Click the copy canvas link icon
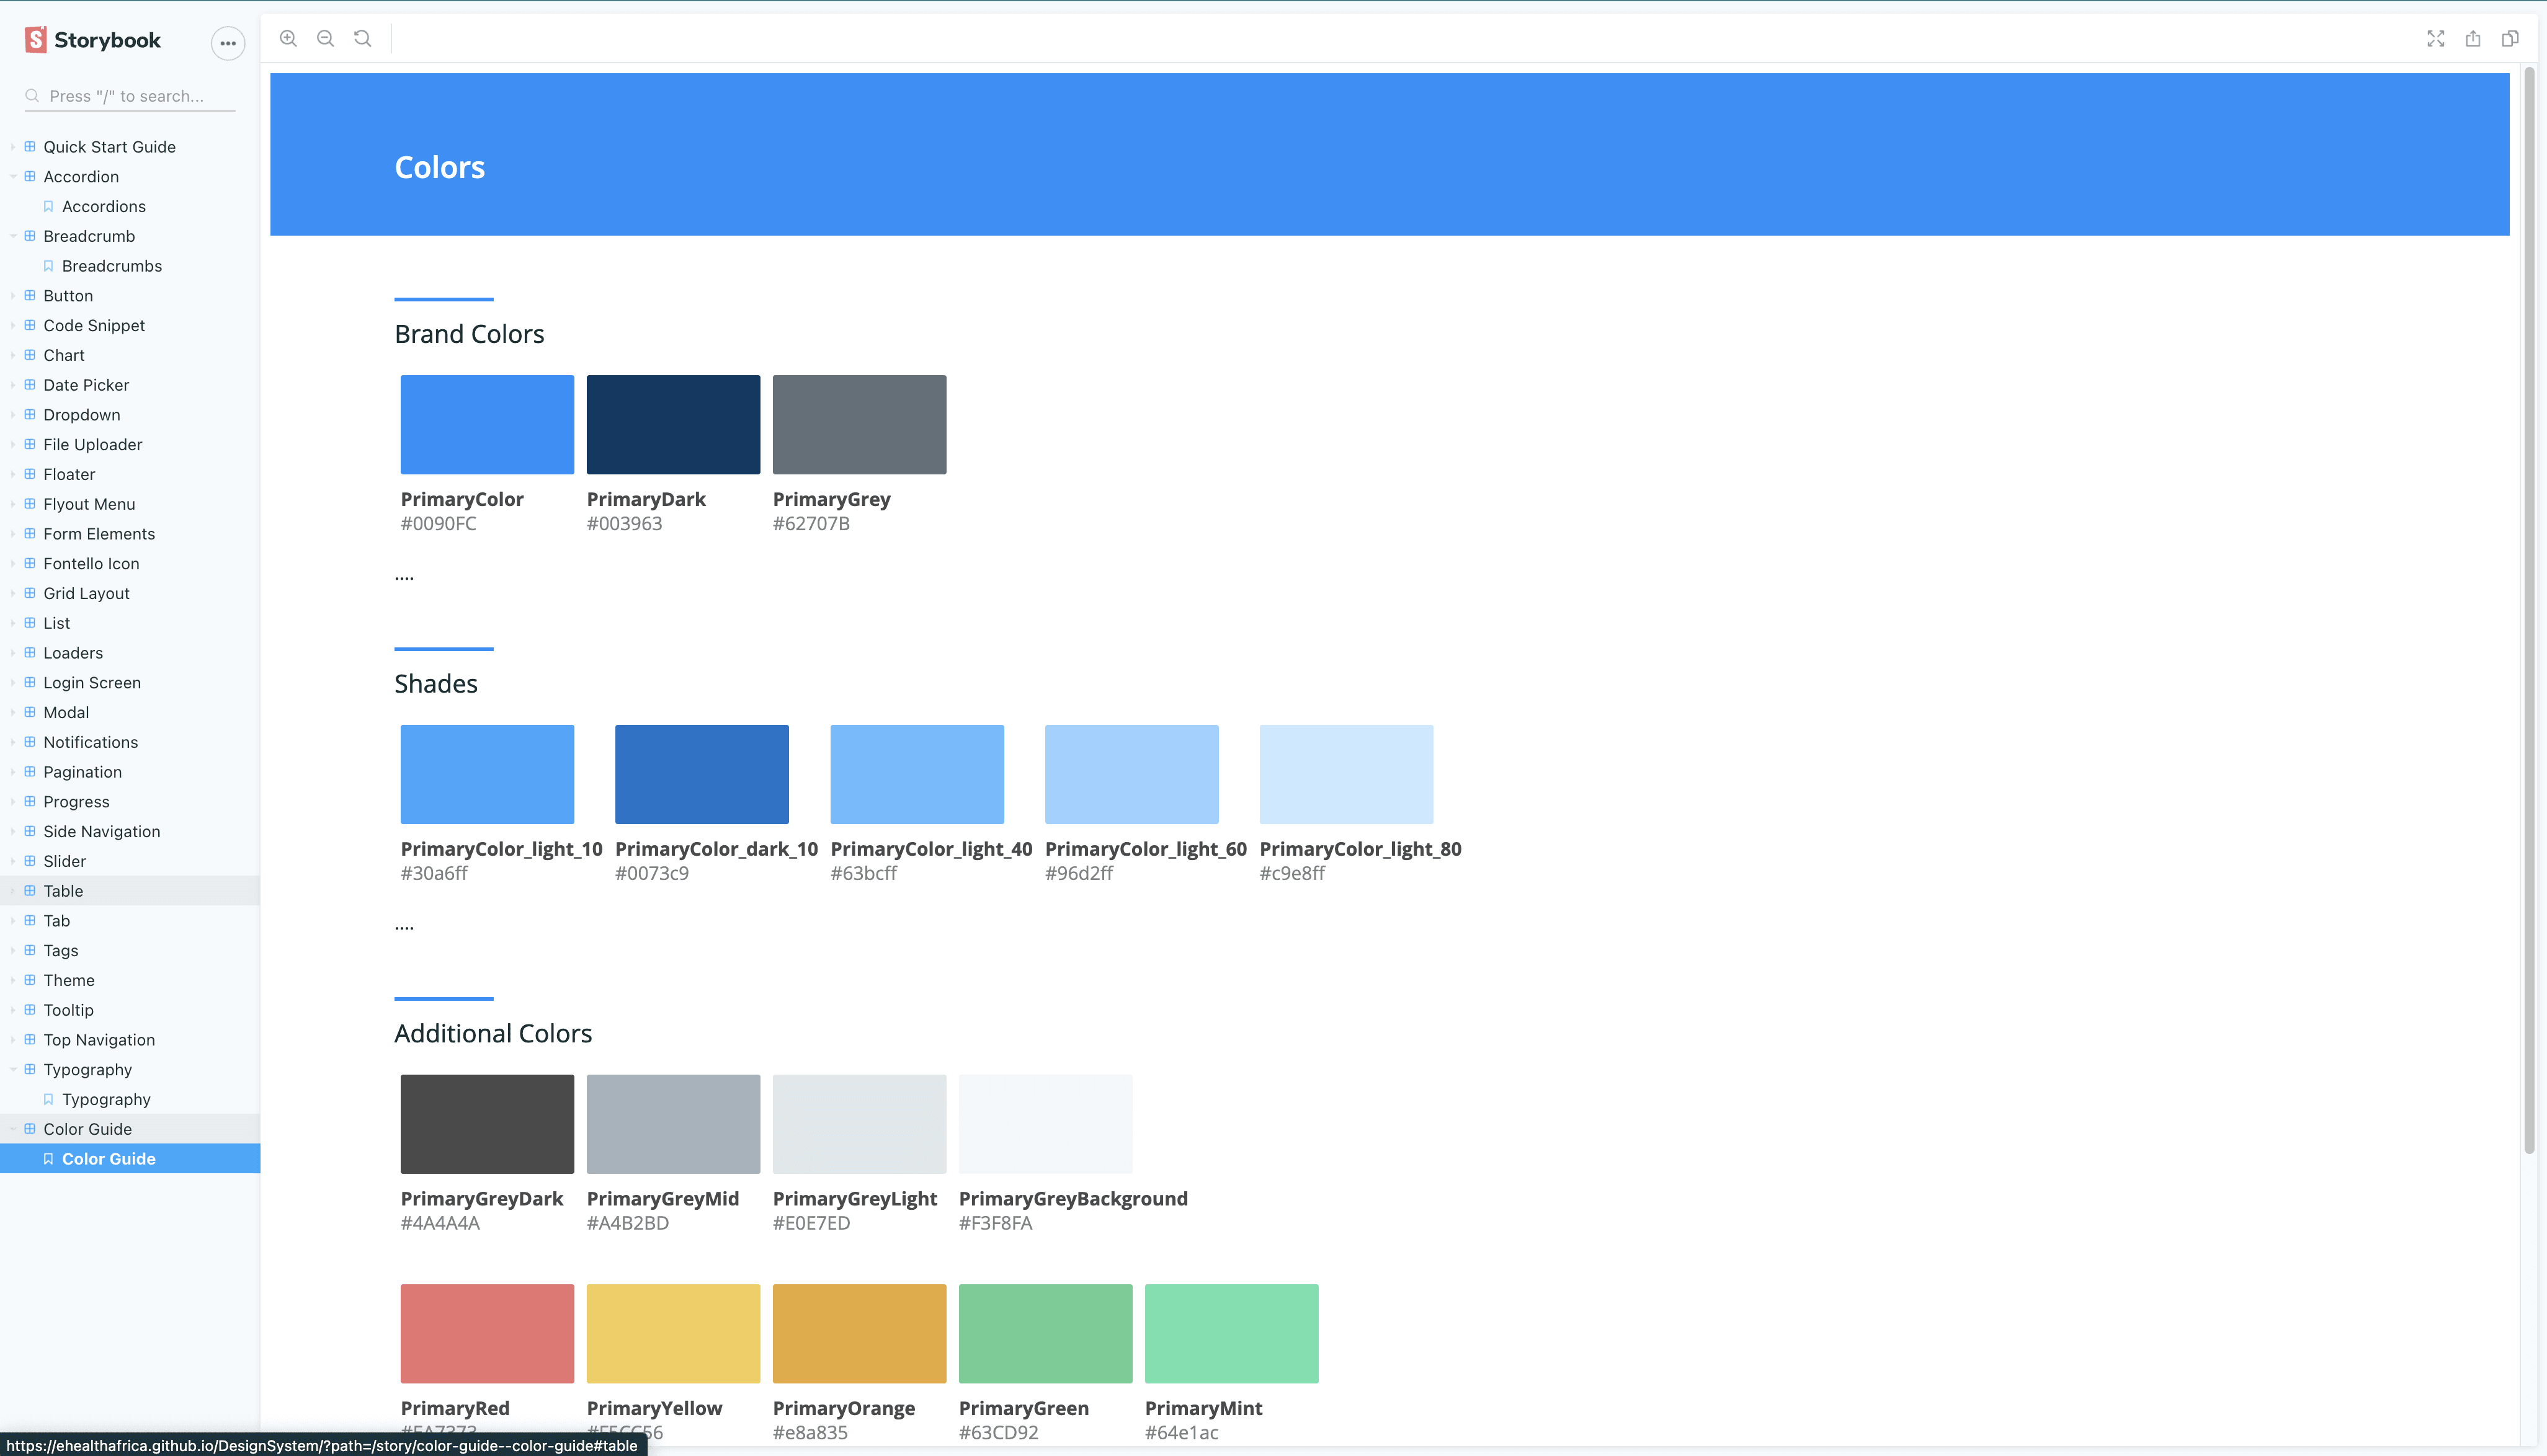Screen dimensions: 2547x1456 2510,38
